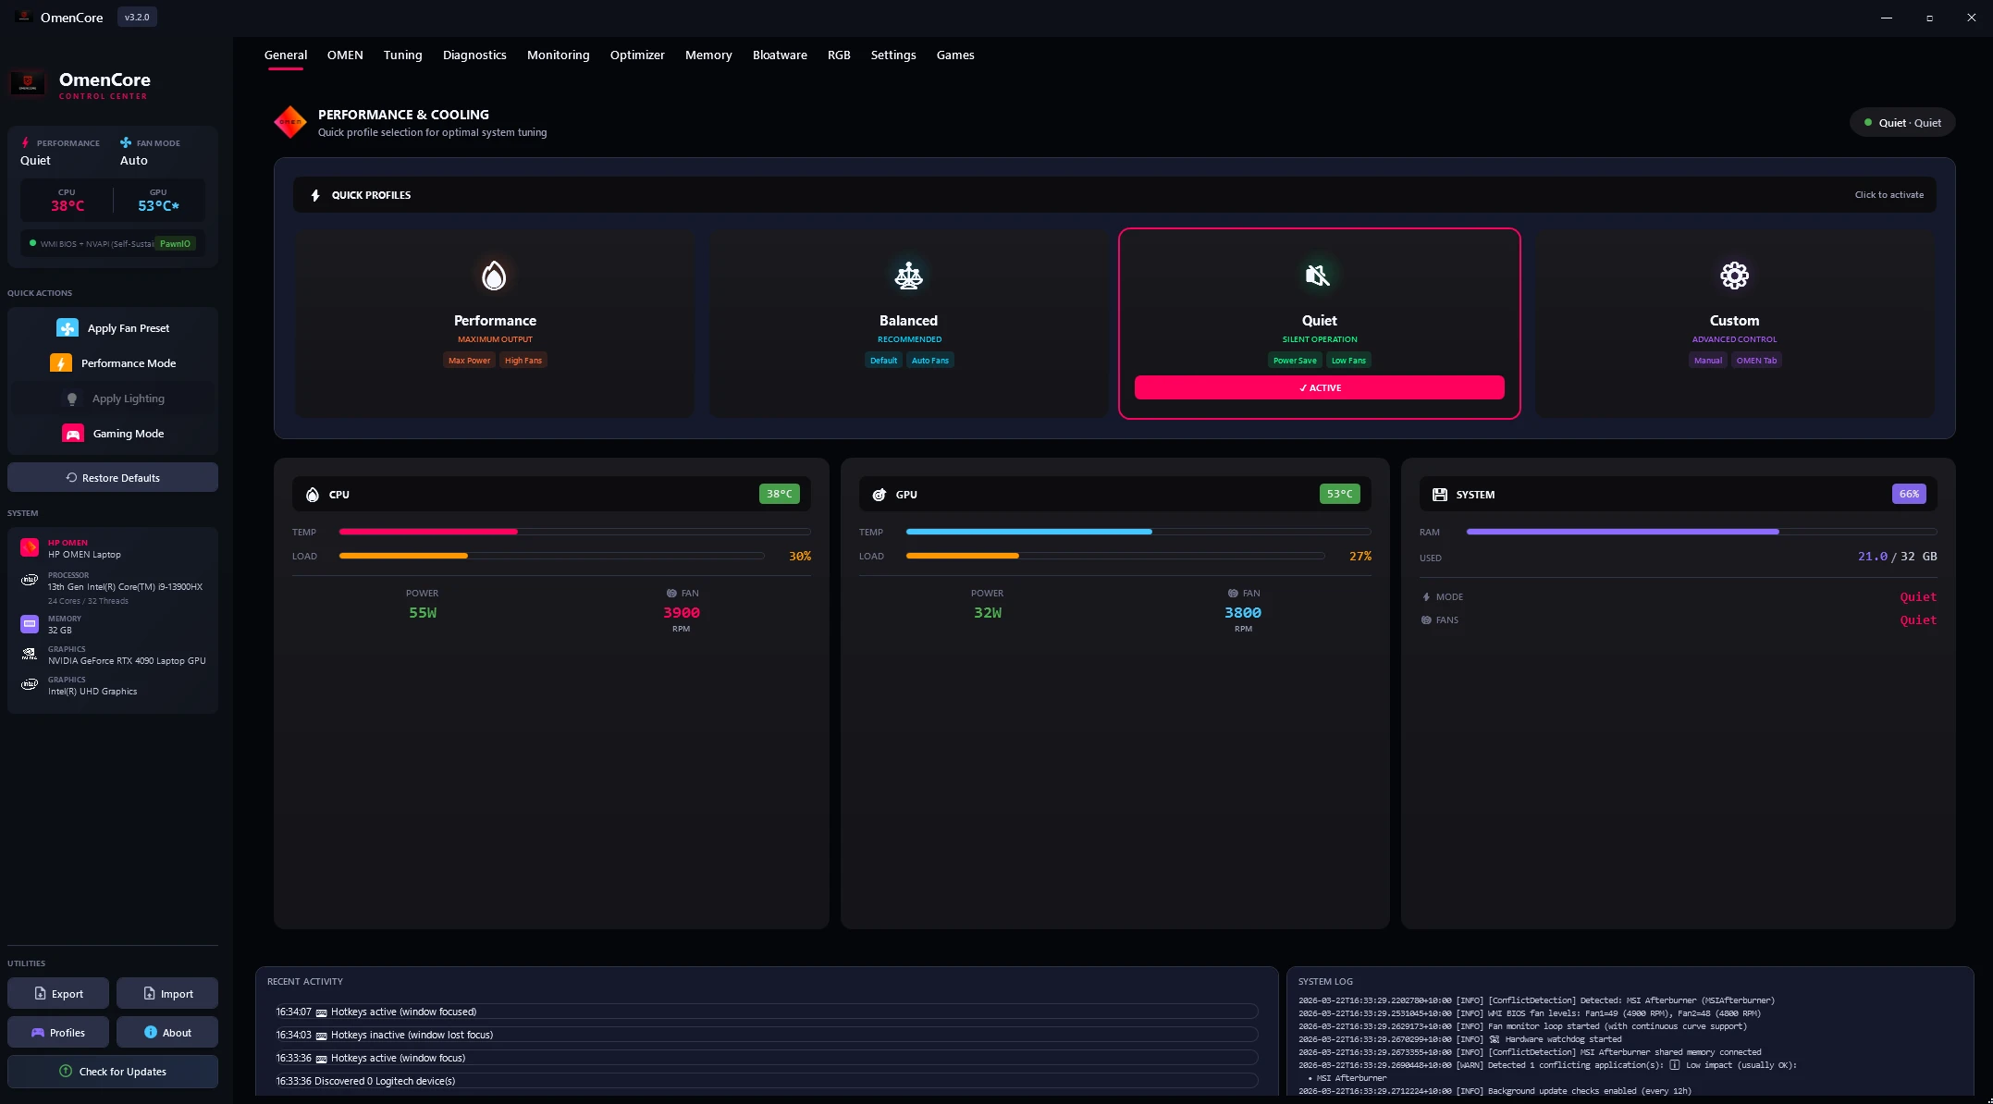Click the Quick Profiles lightning bolt icon
The width and height of the screenshot is (1993, 1104).
tap(315, 195)
